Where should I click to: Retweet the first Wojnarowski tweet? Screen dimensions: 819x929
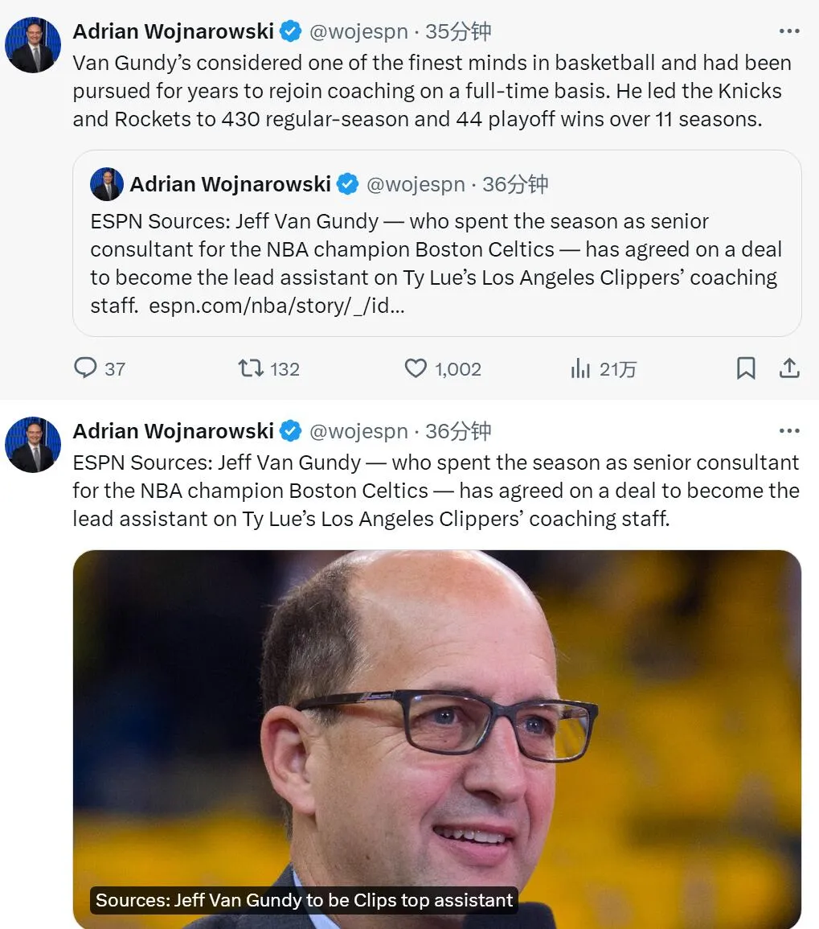(251, 368)
